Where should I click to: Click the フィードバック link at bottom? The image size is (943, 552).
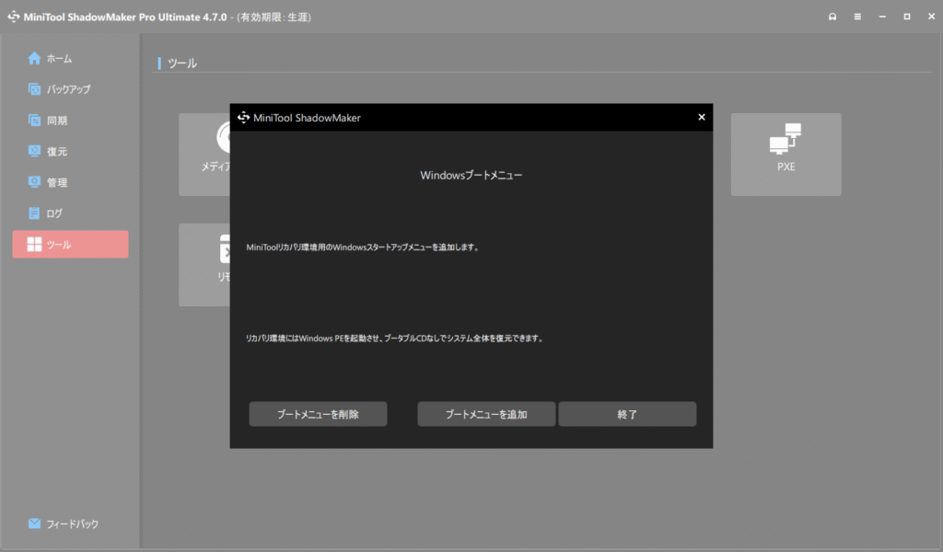point(64,523)
